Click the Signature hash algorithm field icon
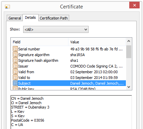143x129 pixels. 15,60
